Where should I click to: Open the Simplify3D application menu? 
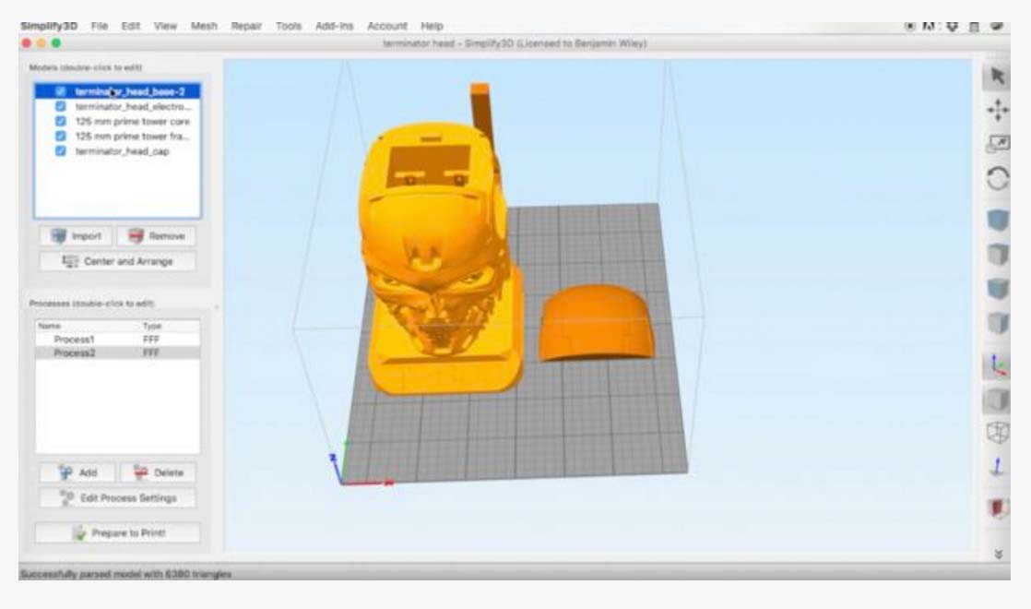coord(49,27)
